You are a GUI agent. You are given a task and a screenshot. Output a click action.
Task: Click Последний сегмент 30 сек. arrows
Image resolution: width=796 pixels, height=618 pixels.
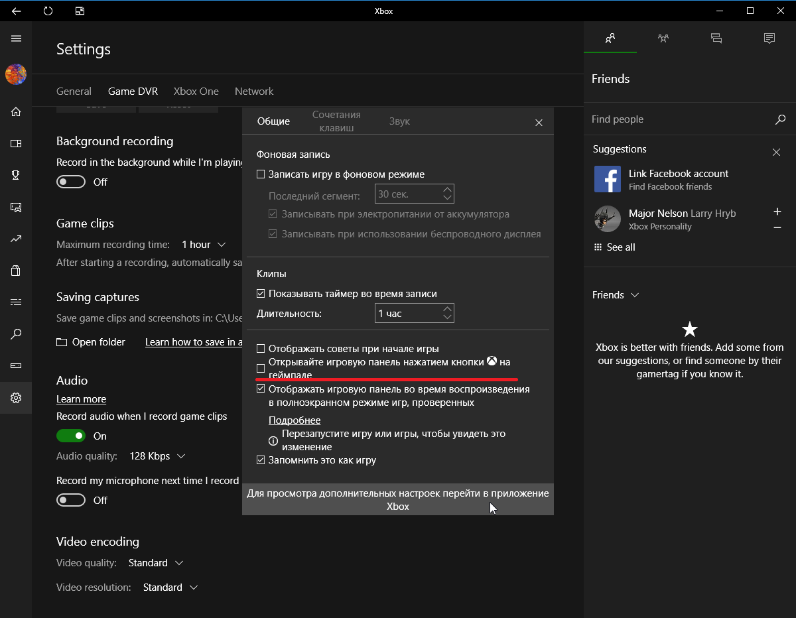447,194
